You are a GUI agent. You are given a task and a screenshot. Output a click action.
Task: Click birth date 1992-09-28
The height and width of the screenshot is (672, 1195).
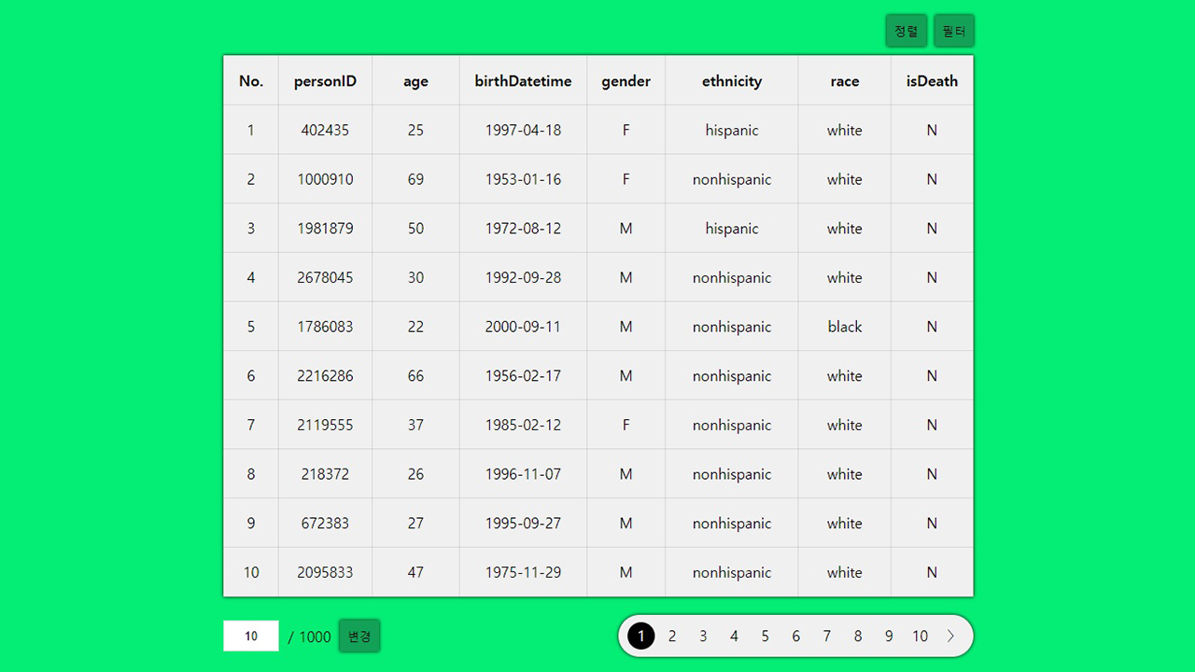[523, 277]
